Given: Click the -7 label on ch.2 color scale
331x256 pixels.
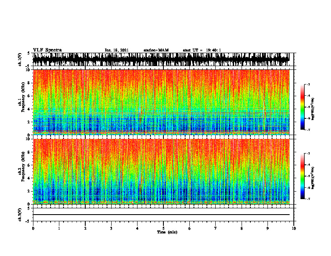Looking at the screenshot, I should pos(308,199).
